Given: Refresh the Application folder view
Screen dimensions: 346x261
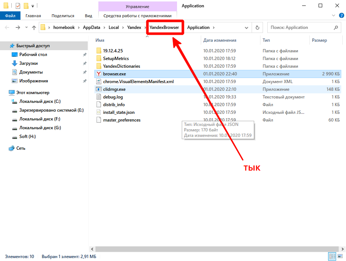Looking at the screenshot, I should [x=257, y=27].
